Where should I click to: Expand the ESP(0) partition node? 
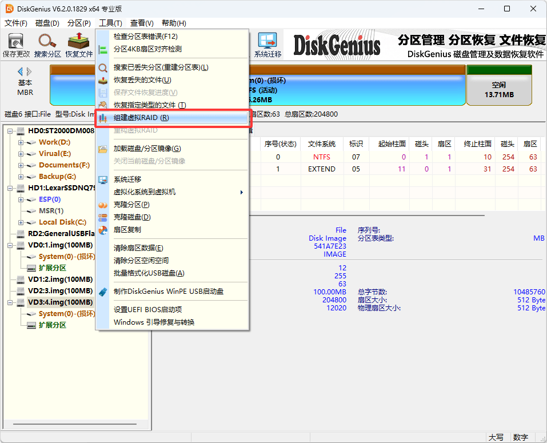[x=21, y=199]
